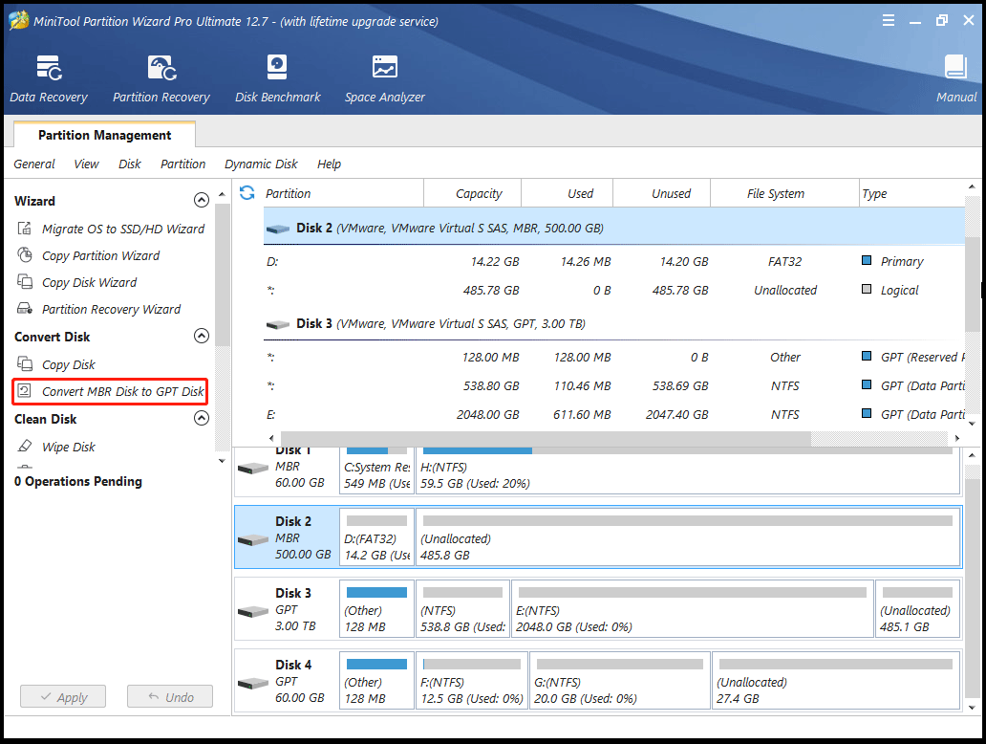
Task: Collapse the Convert Disk section
Action: click(x=202, y=336)
